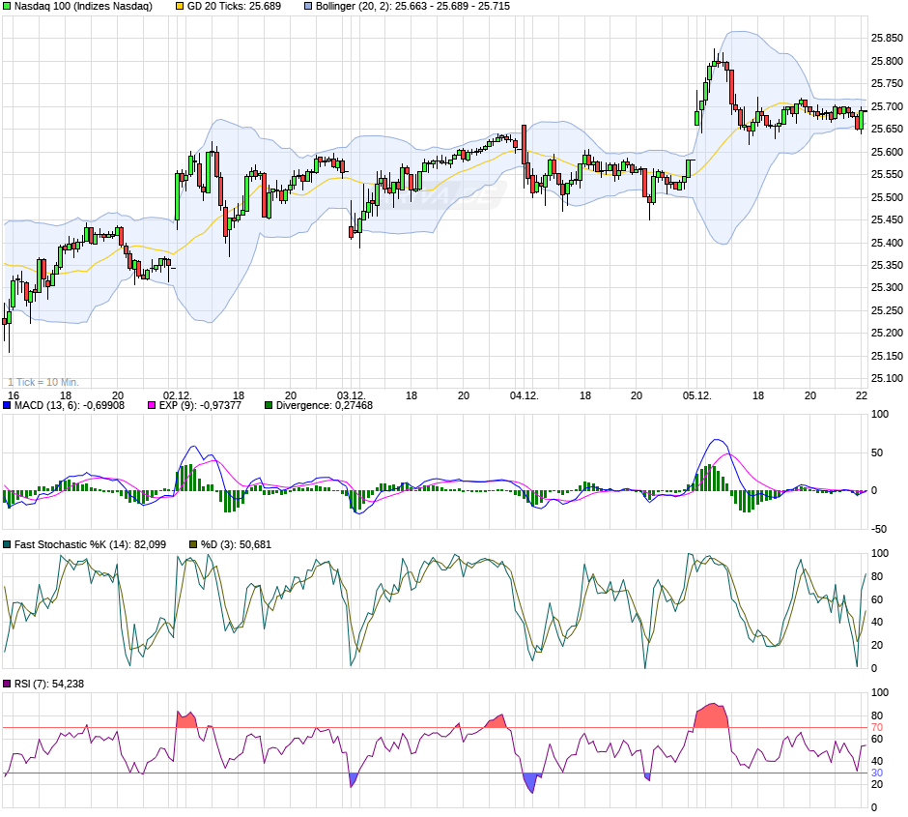Click the green Divergence legend swatch
908x817 pixels.
[269, 406]
